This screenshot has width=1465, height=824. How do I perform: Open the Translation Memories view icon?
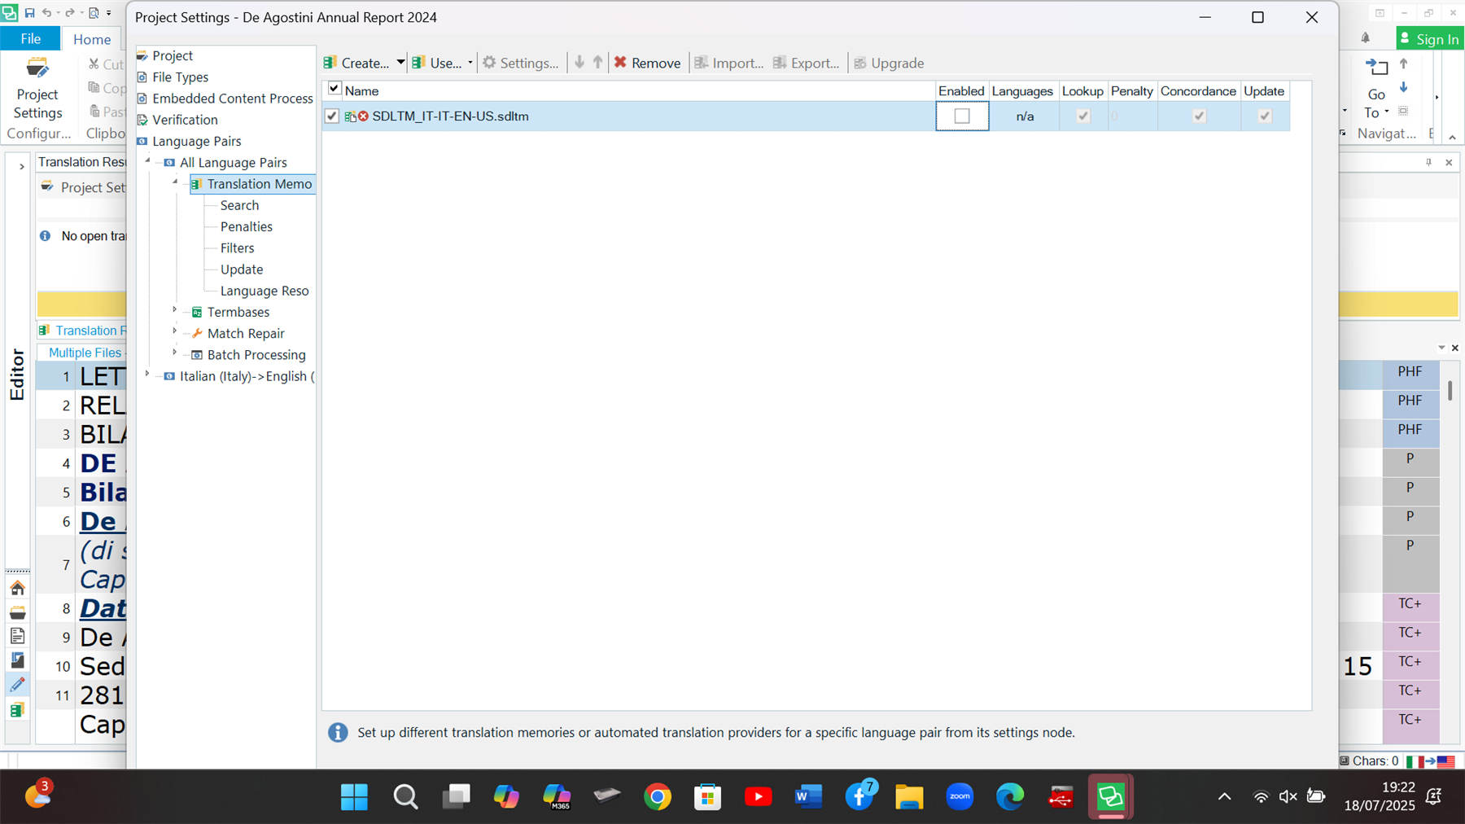pos(17,710)
